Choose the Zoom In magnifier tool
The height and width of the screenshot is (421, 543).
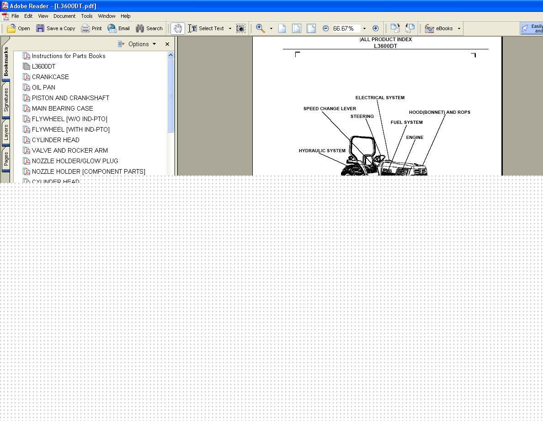pyautogui.click(x=261, y=28)
